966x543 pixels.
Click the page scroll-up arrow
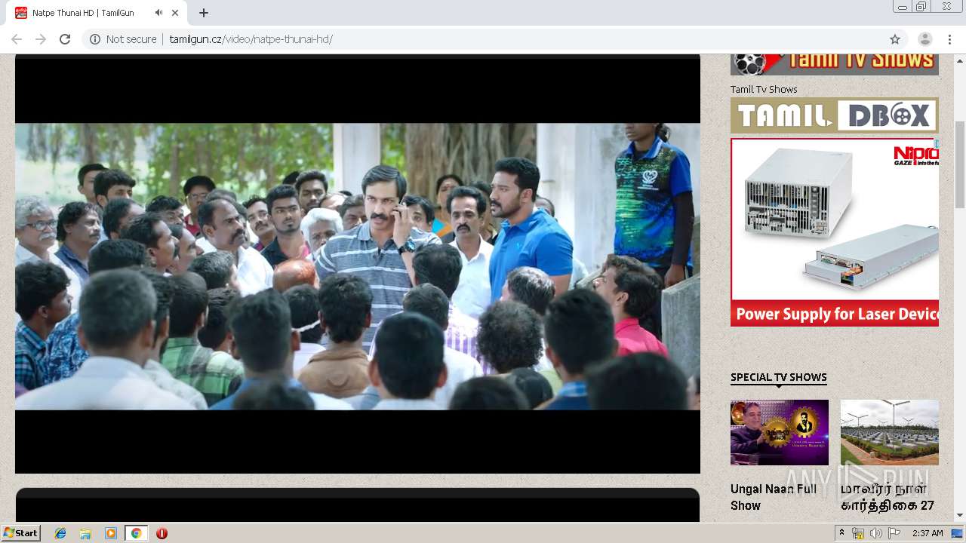point(960,60)
